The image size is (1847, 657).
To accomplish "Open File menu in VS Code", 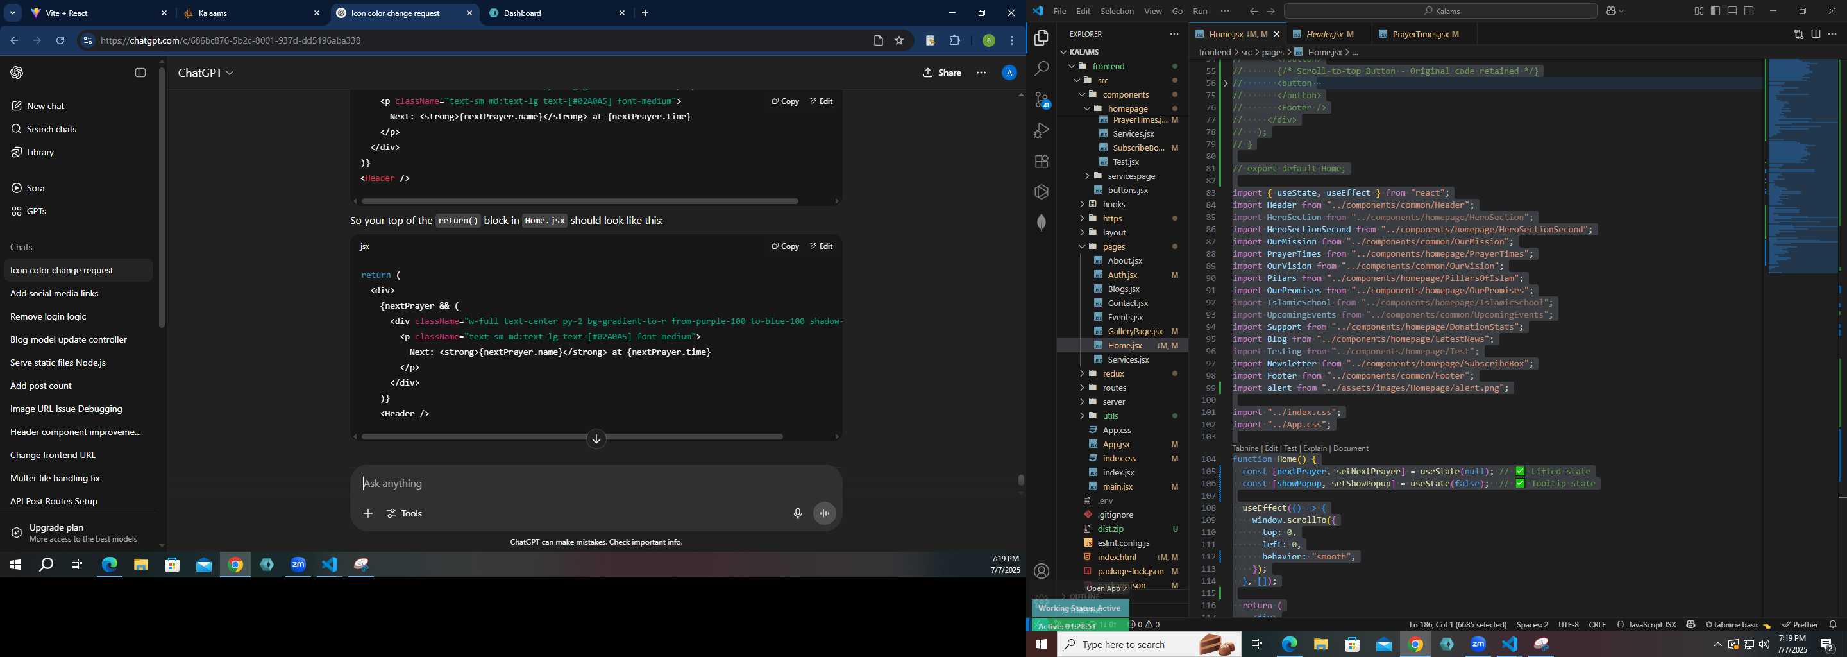I will pyautogui.click(x=1059, y=12).
